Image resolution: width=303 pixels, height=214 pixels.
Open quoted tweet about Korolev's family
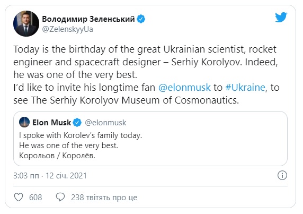point(150,139)
